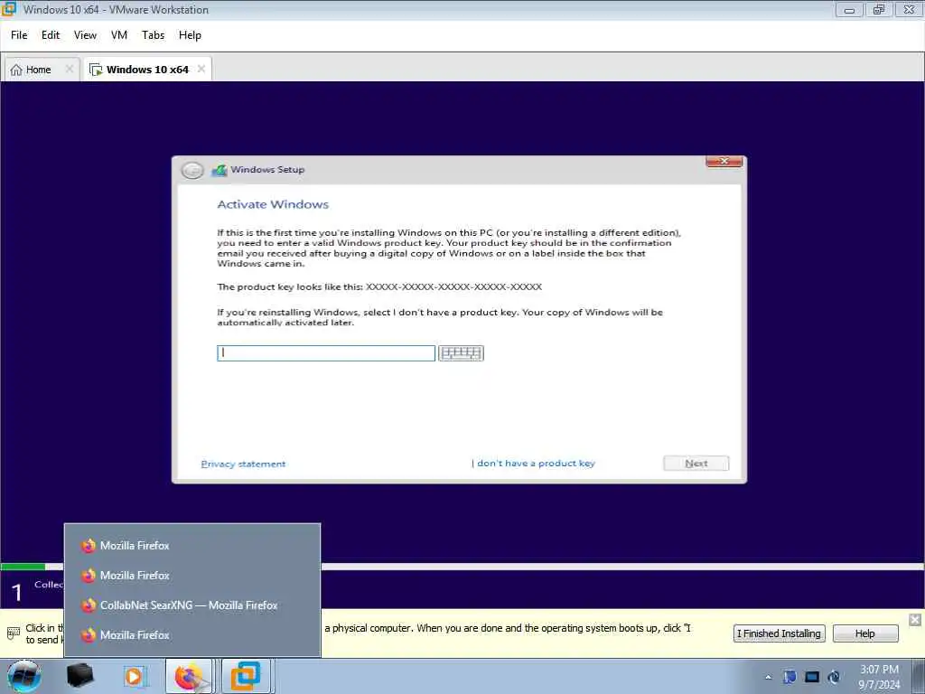Close the Home tab
925x694 pixels.
pos(69,69)
